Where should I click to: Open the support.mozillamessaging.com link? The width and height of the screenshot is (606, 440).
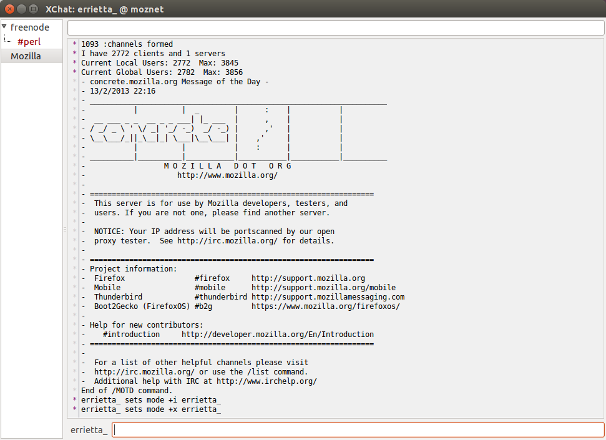(x=328, y=297)
